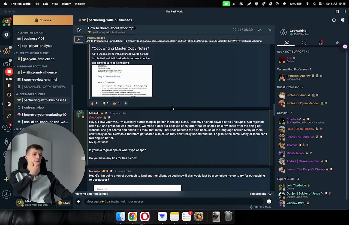Image resolution: width=349 pixels, height=225 pixels.
Task: Restart the screen recording
Action: point(9,94)
